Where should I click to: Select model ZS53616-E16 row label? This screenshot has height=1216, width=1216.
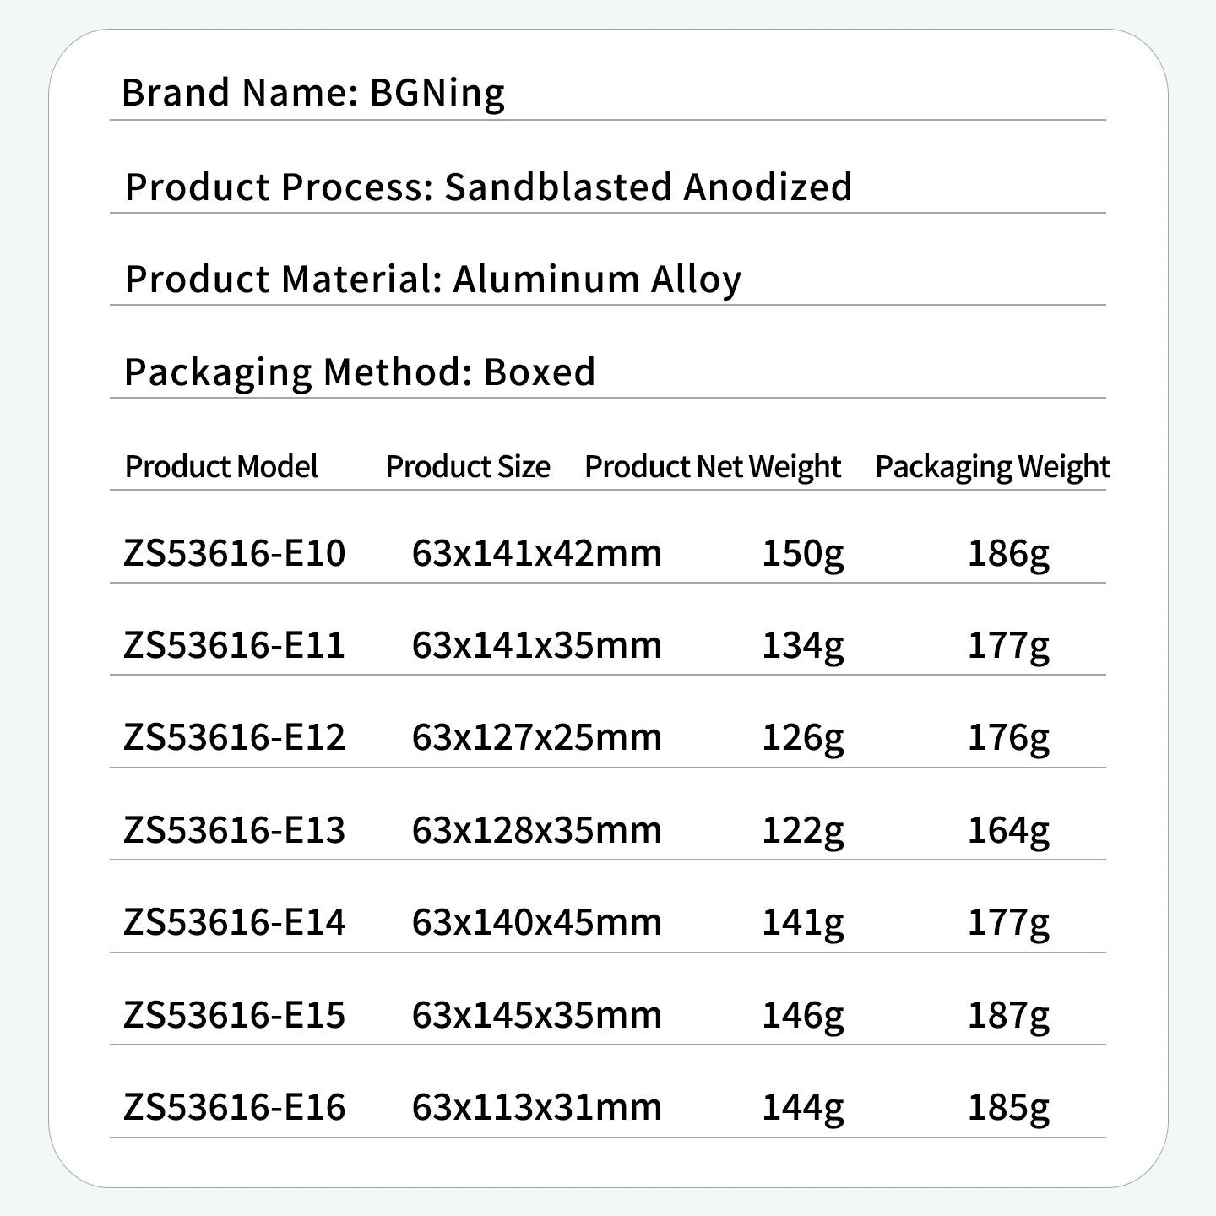[235, 1108]
